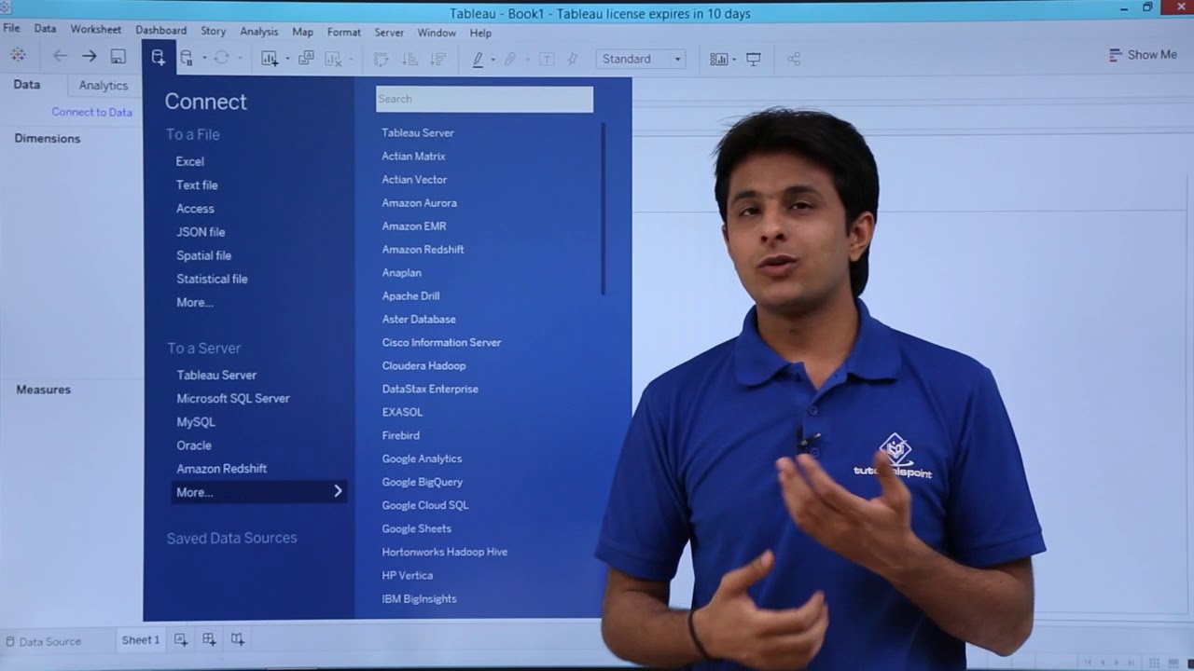Screen dimensions: 1194x671
Task: Click the group members paperclip icon
Action: coord(510,59)
